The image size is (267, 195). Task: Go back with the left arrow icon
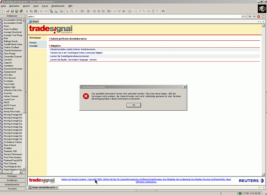coord(250,16)
